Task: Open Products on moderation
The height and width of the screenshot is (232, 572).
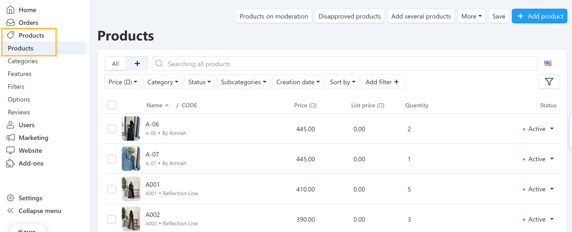Action: 274,16
